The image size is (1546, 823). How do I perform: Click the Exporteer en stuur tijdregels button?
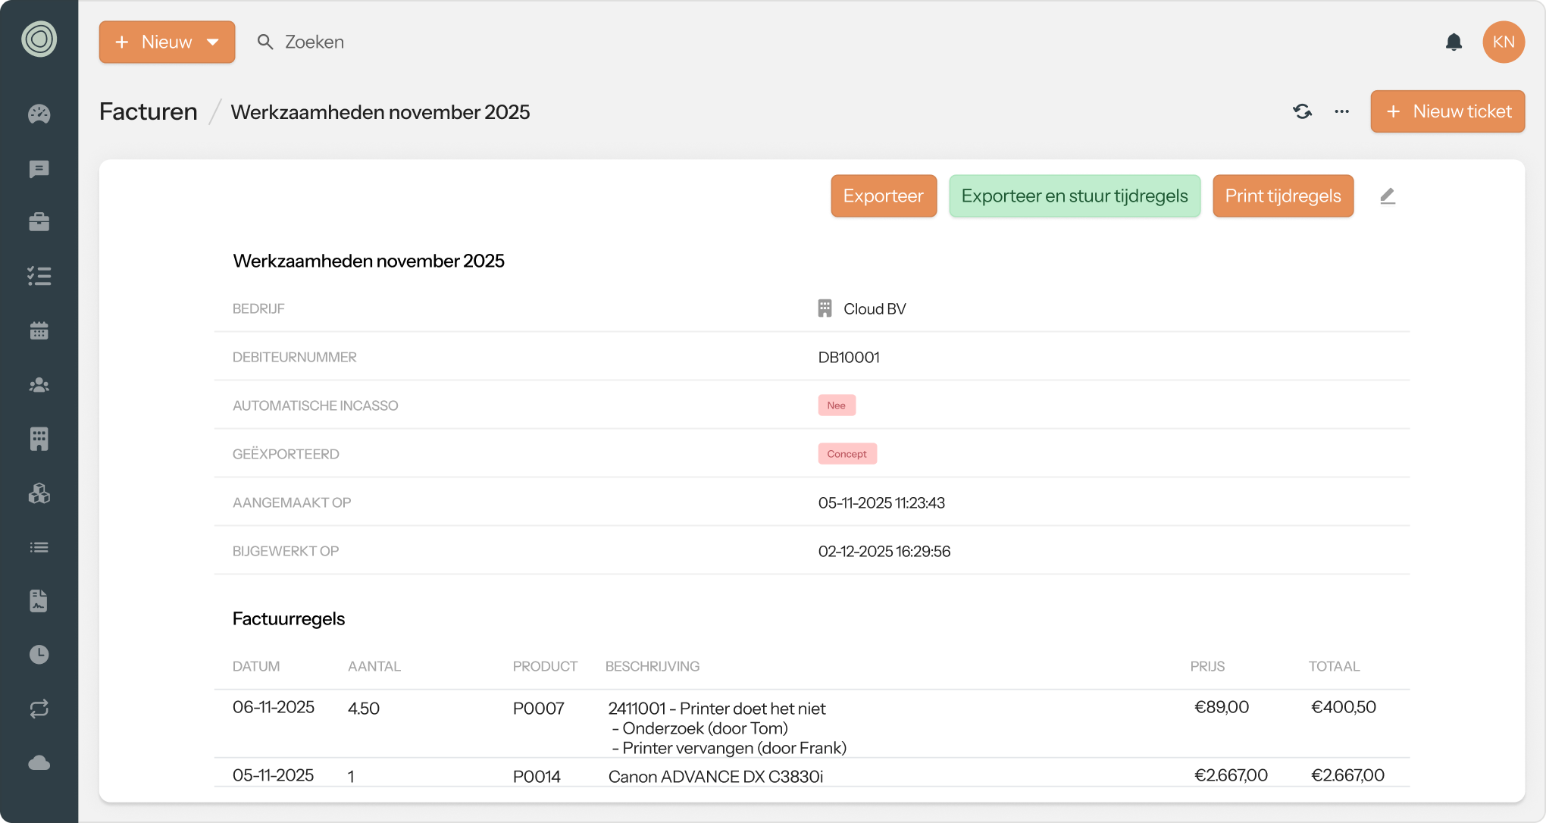[1074, 196]
